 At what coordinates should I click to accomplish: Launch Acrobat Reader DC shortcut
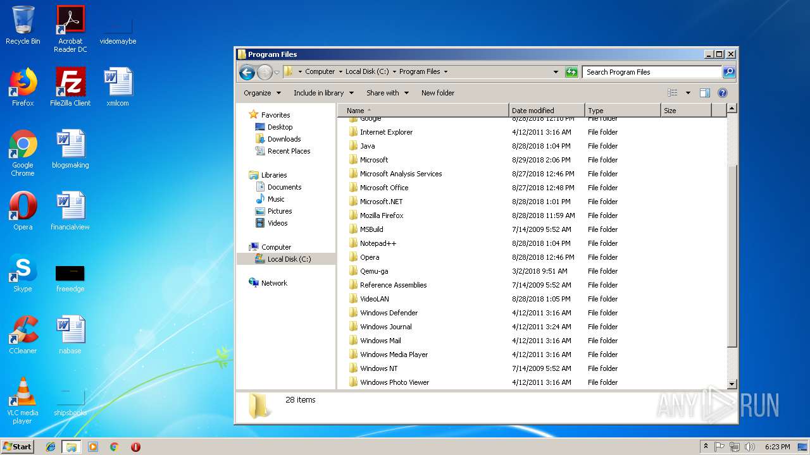tap(70, 29)
